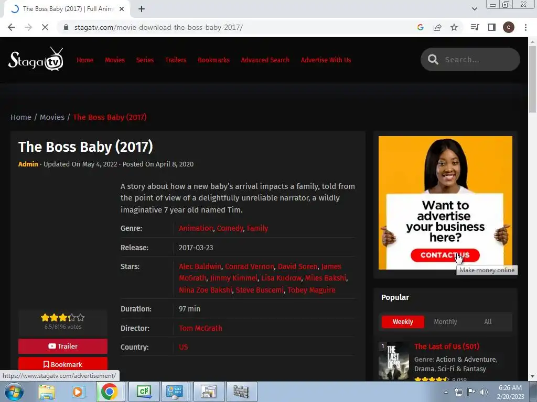Click the Home breadcrumb link
The height and width of the screenshot is (402, 537).
tap(21, 117)
